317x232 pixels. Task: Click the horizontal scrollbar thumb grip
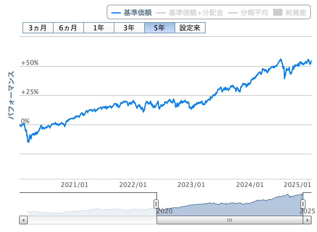[230, 220]
